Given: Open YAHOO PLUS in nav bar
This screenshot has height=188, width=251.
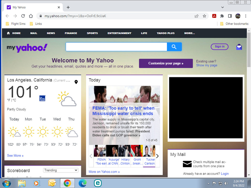Looking at the screenshot, I should coord(166,33).
